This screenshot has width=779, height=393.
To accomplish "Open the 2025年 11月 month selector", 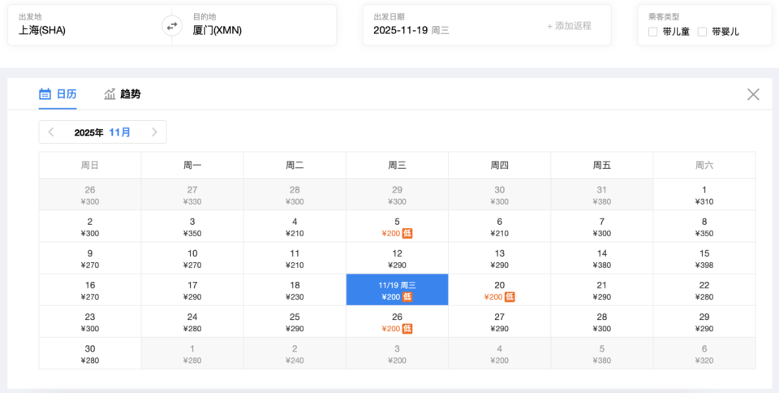I will pos(102,132).
